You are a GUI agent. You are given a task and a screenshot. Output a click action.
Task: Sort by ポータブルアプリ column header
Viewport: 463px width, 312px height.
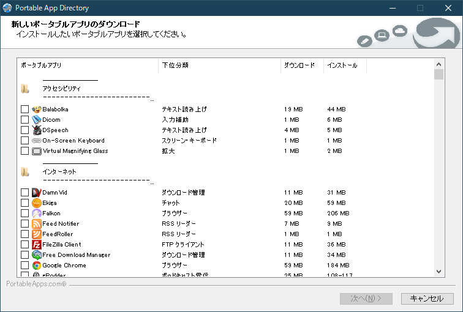[88, 65]
